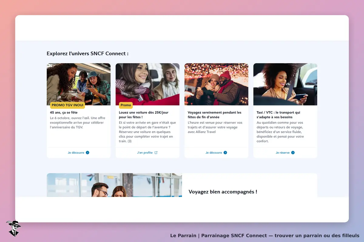This screenshot has width=364, height=242.
Task: Click the arrow icon beside Je découvre under Allianz card
Action: tap(225, 153)
